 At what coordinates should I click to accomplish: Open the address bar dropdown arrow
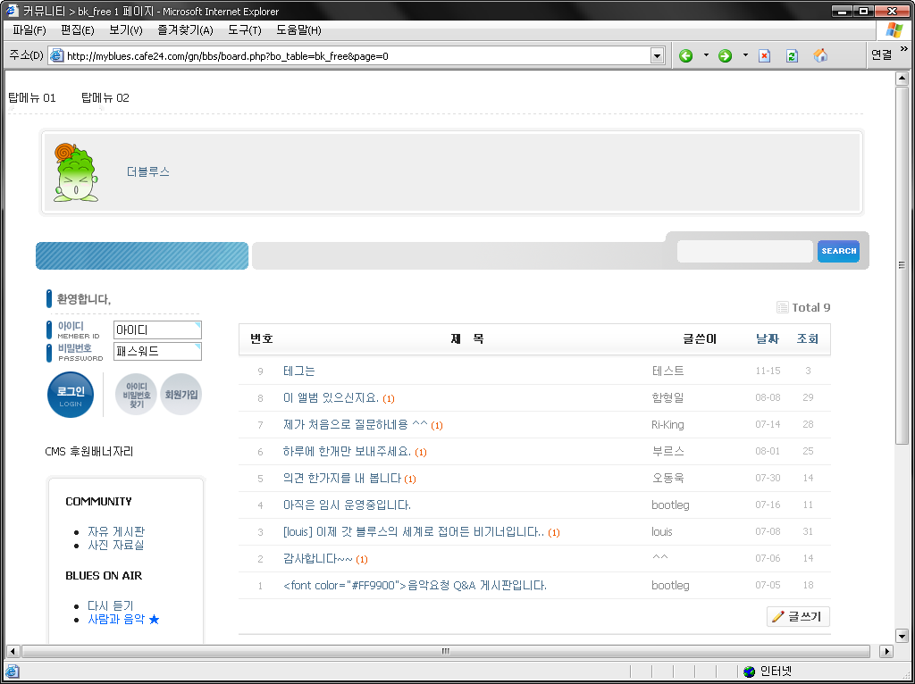(657, 56)
